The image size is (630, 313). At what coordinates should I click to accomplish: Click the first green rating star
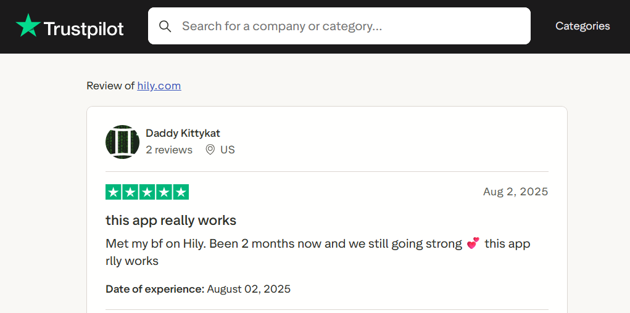pyautogui.click(x=114, y=192)
